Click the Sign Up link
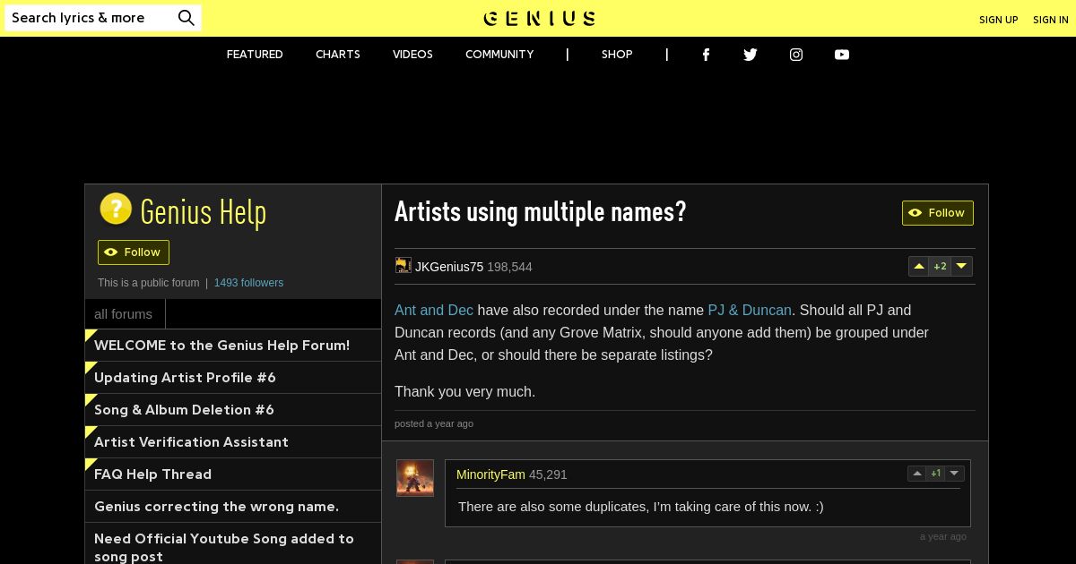Viewport: 1076px width, 564px height. point(999,20)
